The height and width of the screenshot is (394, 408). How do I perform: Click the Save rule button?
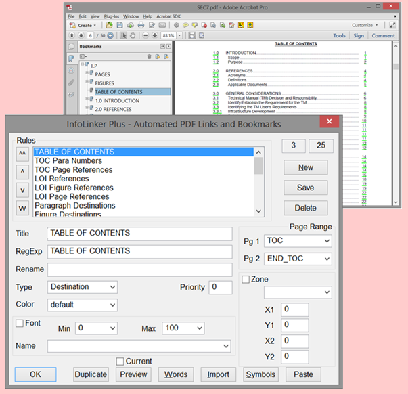305,188
